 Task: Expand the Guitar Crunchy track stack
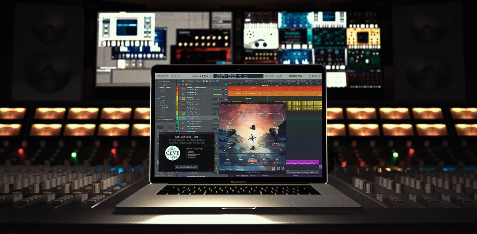point(180,112)
